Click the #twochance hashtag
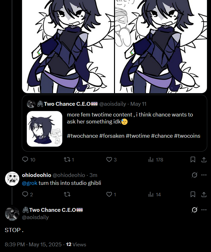 (82, 136)
